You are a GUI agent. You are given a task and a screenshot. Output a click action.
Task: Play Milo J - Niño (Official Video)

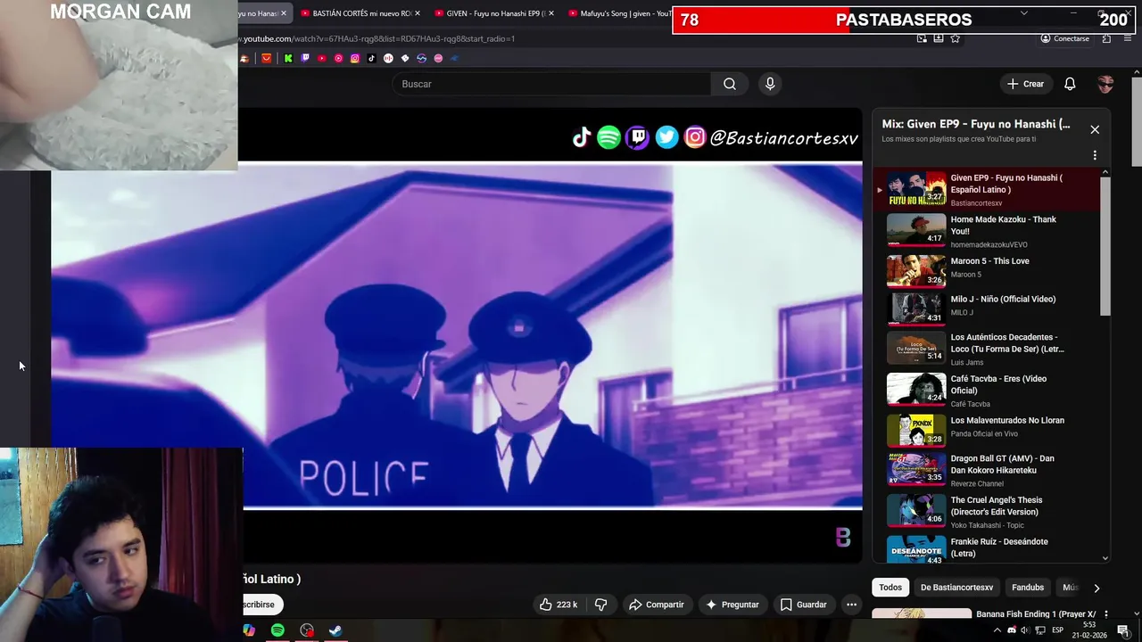(990, 309)
